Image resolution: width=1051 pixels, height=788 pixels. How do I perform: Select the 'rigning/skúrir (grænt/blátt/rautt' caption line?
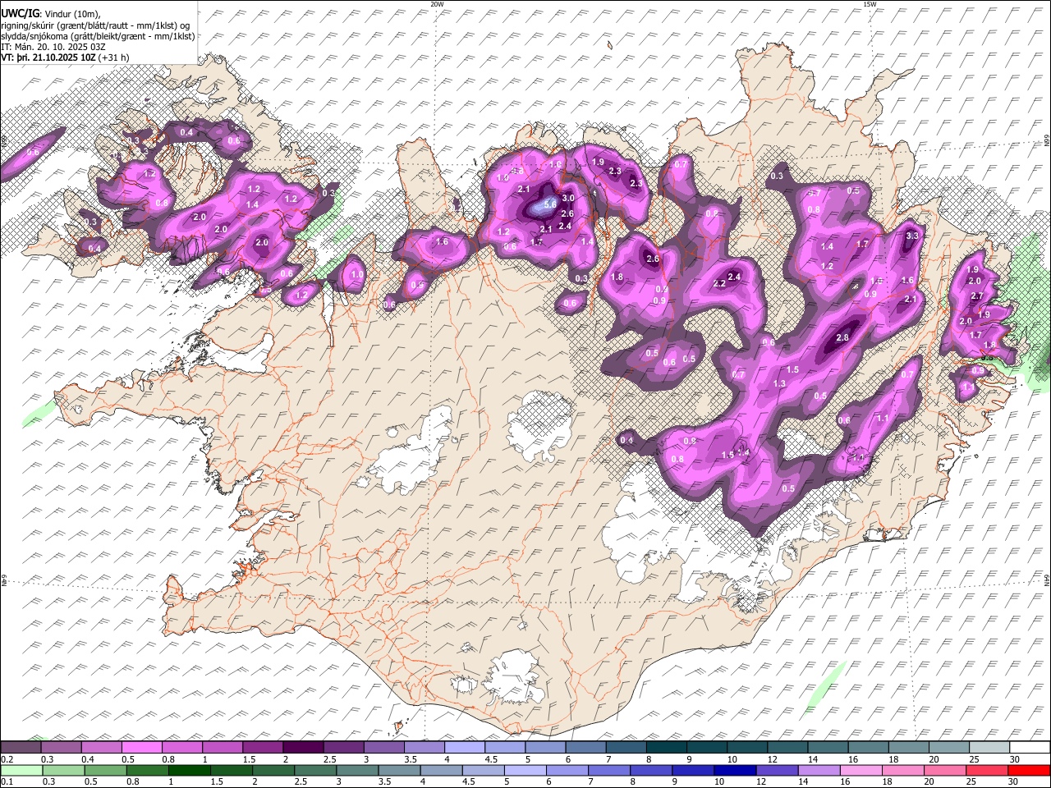[98, 25]
